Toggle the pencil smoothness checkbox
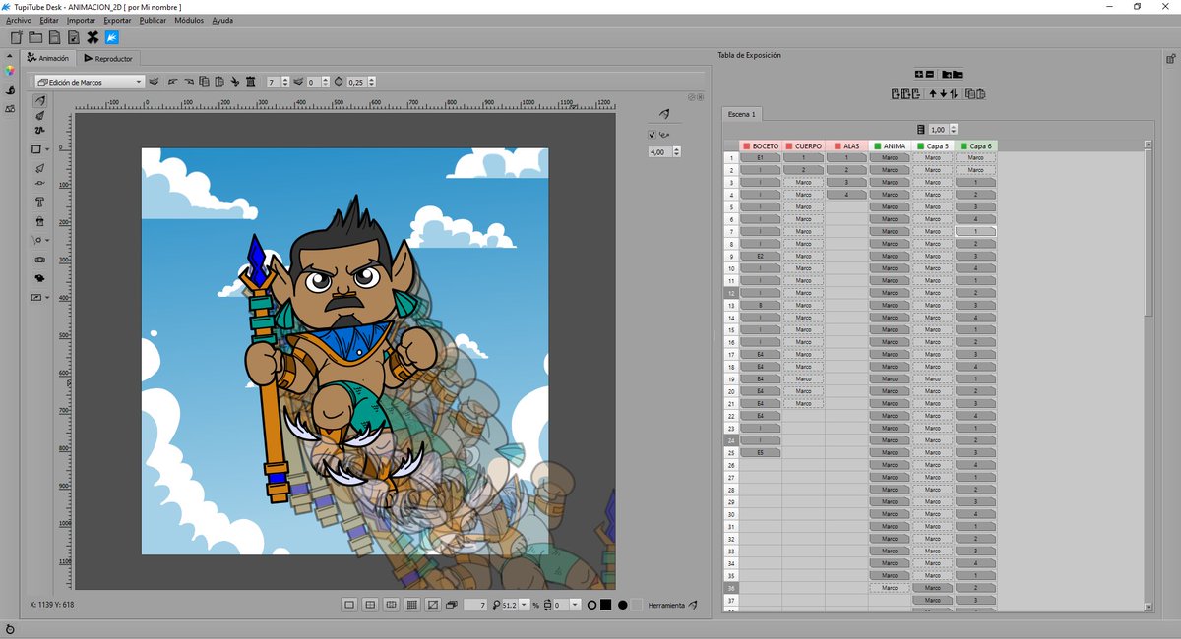Screen dimensions: 1181x639 point(652,135)
